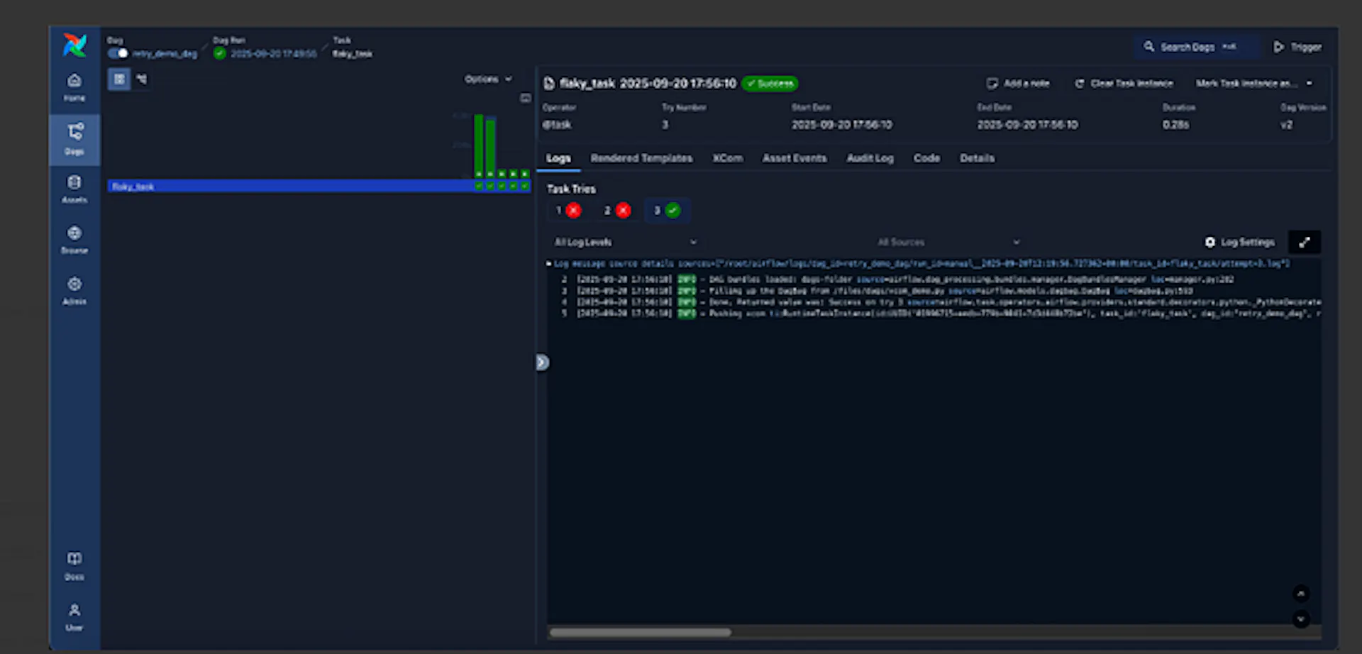Screen dimensions: 1362x654
Task: Go to the Dags section in the sidebar
Action: point(74,139)
